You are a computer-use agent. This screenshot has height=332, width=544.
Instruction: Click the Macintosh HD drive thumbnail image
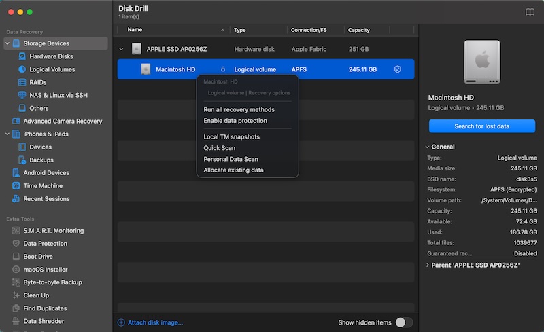point(482,62)
